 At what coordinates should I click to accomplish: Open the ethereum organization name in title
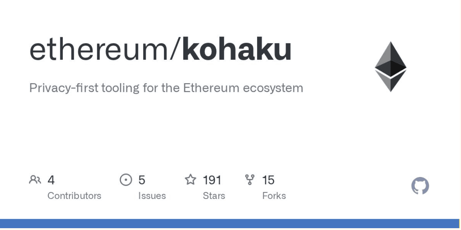[x=99, y=50]
